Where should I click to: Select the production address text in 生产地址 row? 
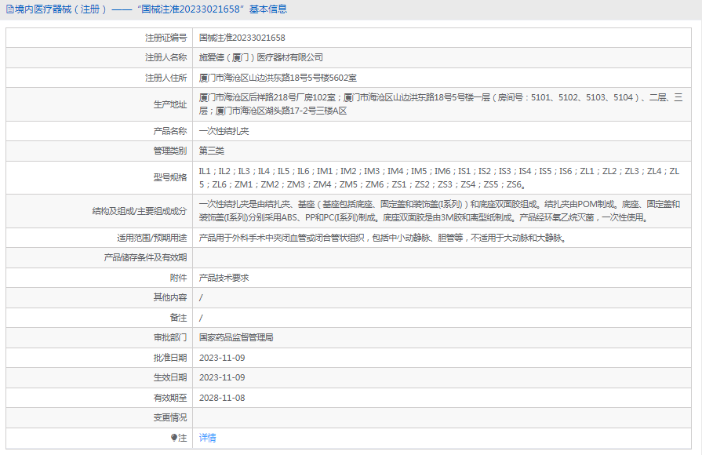[x=441, y=104]
